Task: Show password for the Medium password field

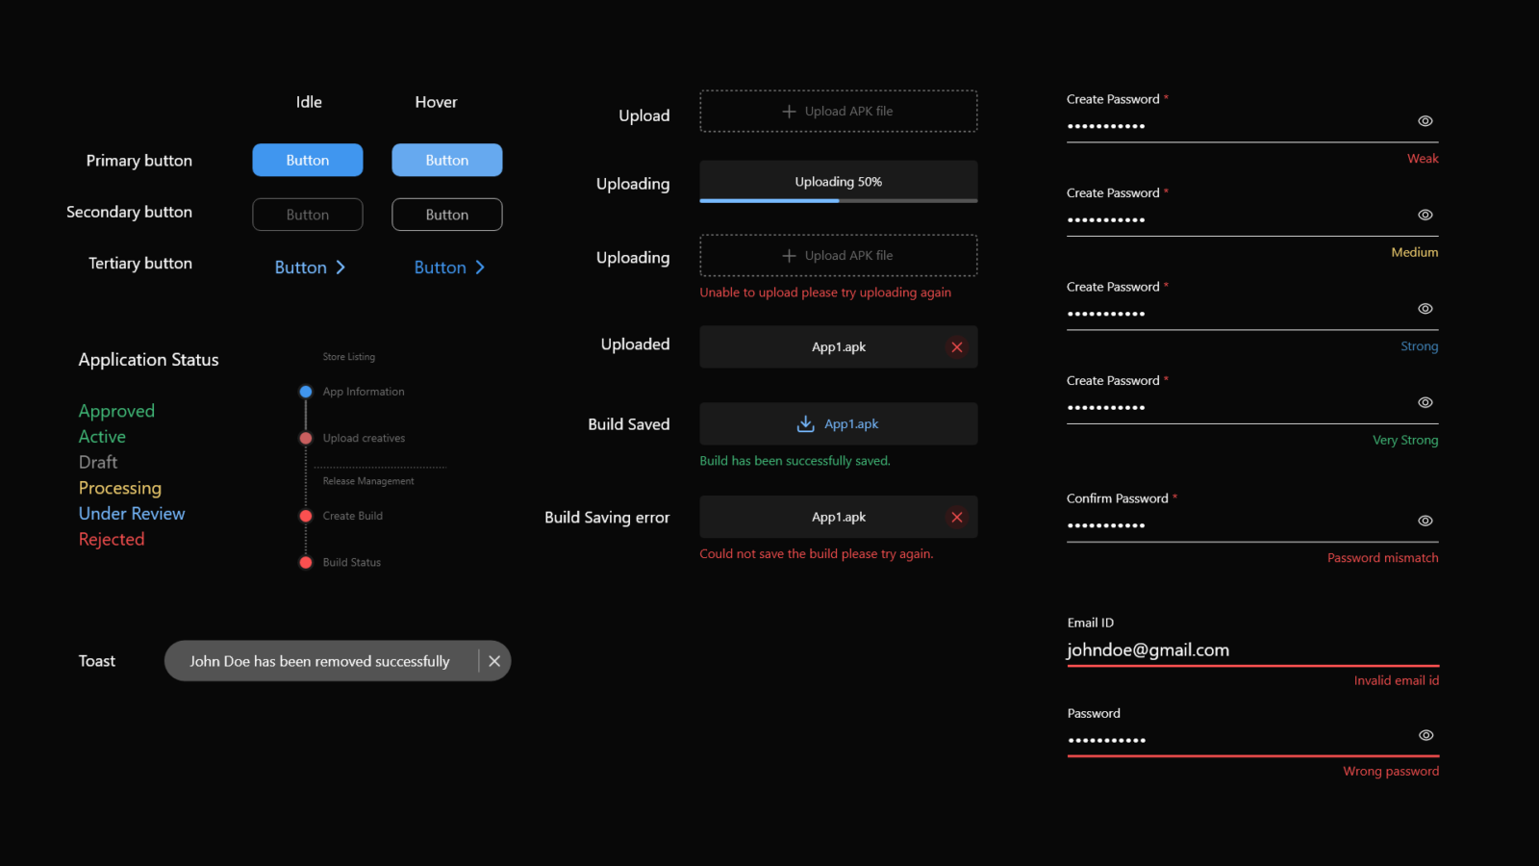Action: (x=1425, y=216)
